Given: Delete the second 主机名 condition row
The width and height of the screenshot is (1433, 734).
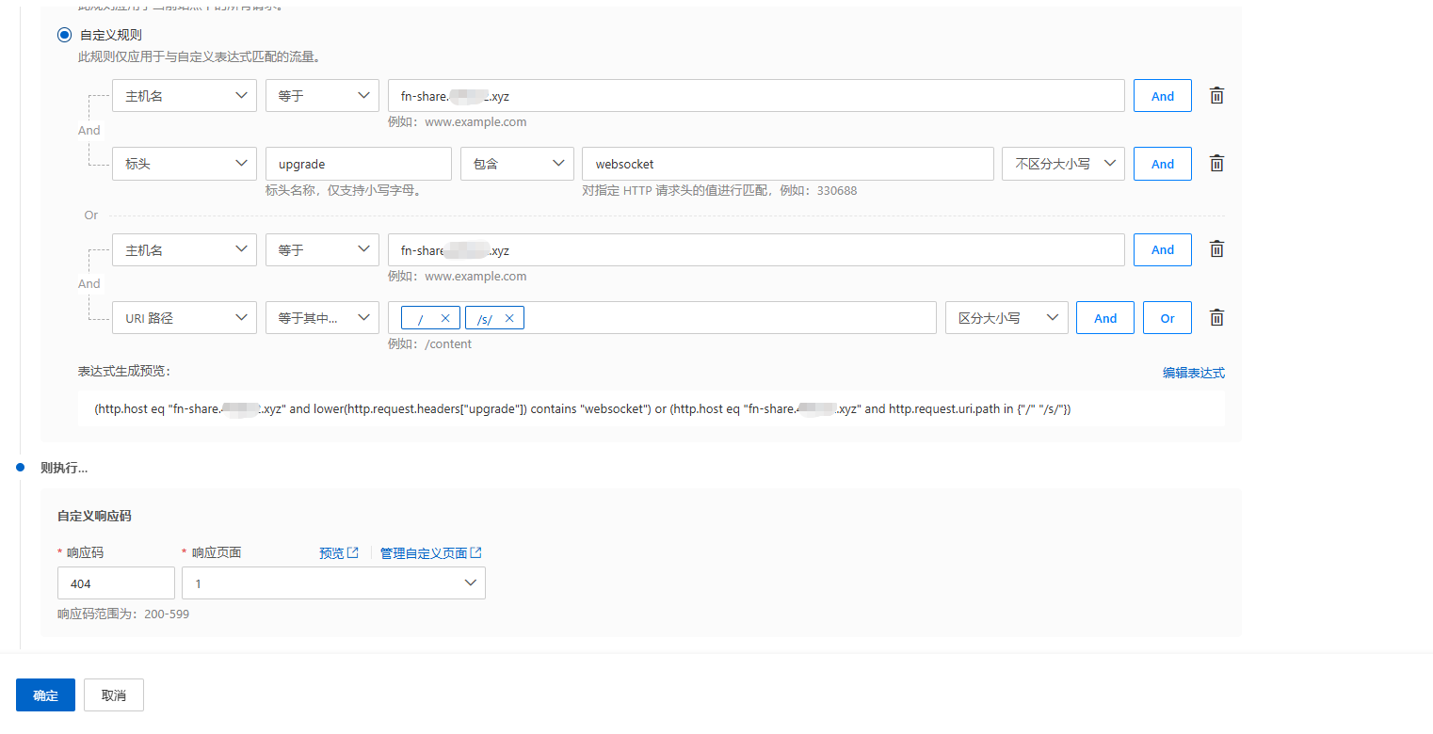Looking at the screenshot, I should (x=1216, y=249).
